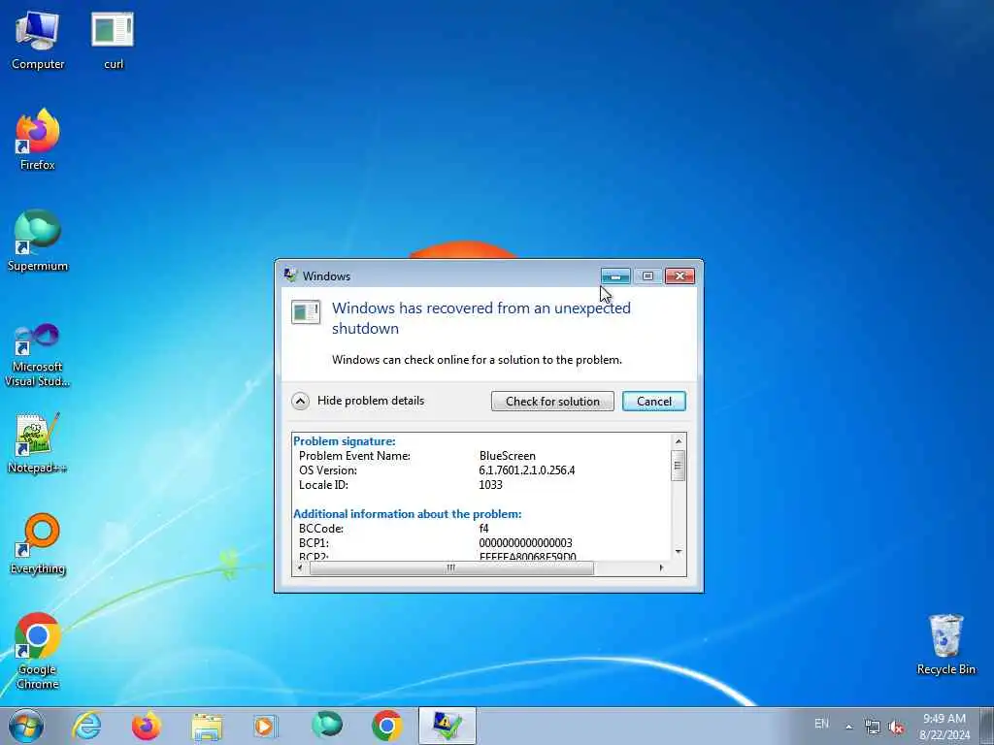Launch Internet Explorer from the taskbar
The height and width of the screenshot is (745, 994).
[x=86, y=726]
